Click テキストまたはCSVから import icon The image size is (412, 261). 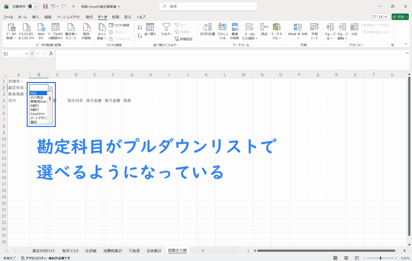point(26,28)
